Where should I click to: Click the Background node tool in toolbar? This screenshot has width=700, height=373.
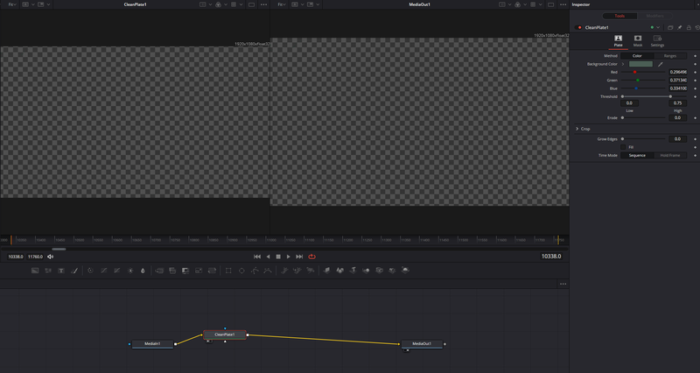click(x=35, y=271)
